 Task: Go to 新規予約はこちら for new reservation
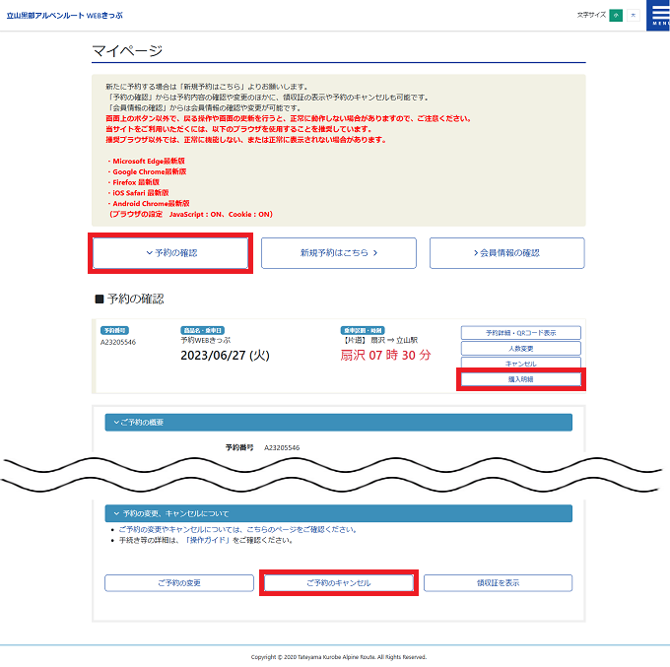click(338, 253)
